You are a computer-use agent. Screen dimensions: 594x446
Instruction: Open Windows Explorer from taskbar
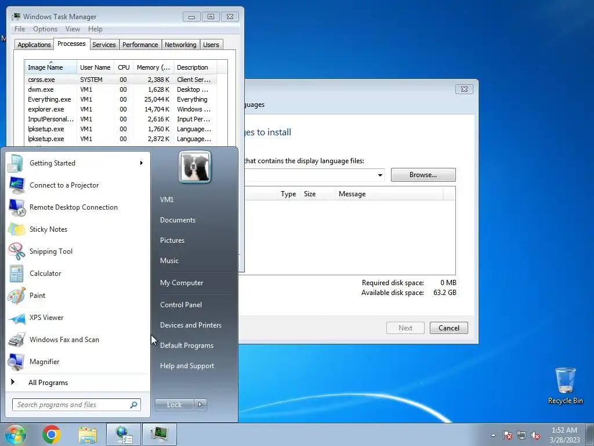coord(88,434)
